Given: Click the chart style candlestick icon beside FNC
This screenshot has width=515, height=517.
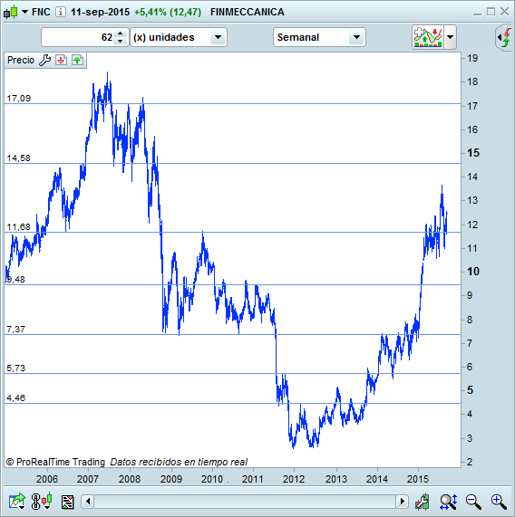Looking at the screenshot, I should point(10,12).
